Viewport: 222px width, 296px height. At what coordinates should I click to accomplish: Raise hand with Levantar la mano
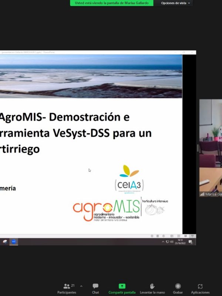(x=152, y=288)
